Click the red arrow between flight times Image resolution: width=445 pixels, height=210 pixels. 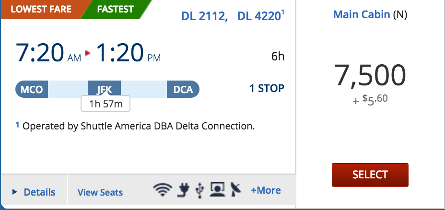[88, 53]
